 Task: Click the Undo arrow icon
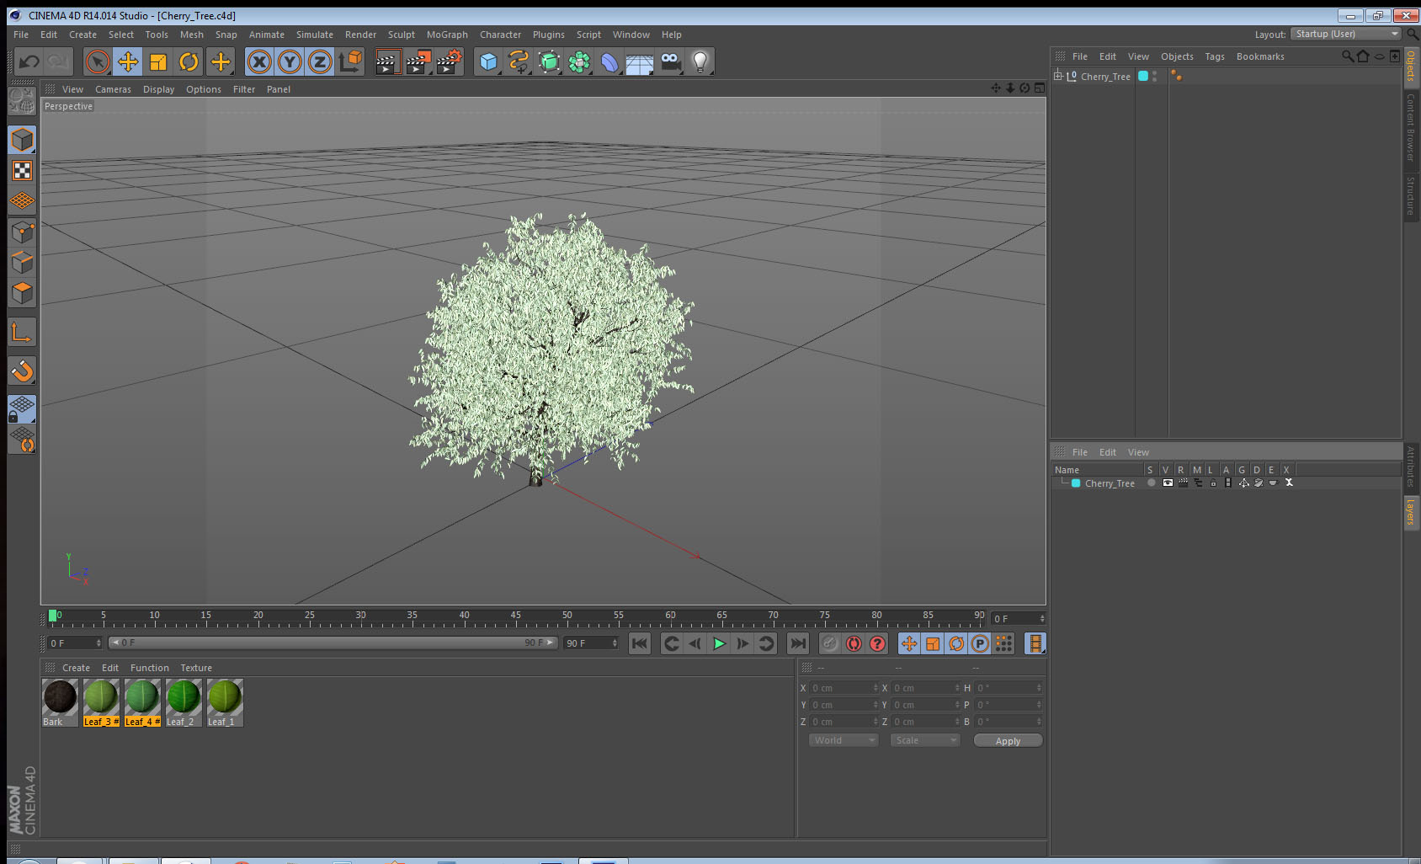29,61
